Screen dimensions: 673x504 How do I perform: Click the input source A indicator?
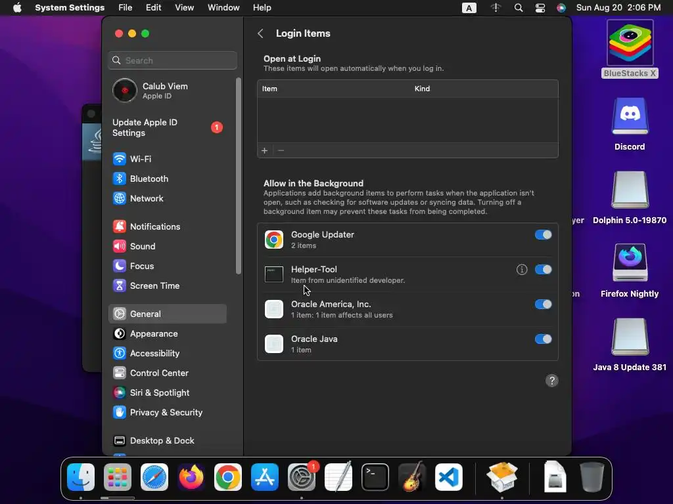pos(469,8)
